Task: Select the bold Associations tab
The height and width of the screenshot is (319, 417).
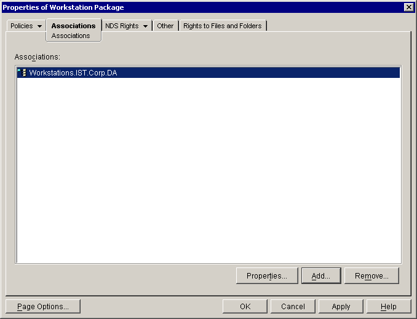Action: click(x=73, y=26)
